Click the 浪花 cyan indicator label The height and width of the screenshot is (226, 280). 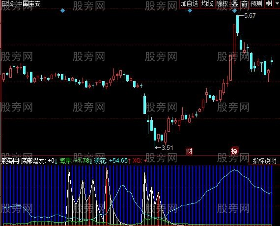click(100, 161)
